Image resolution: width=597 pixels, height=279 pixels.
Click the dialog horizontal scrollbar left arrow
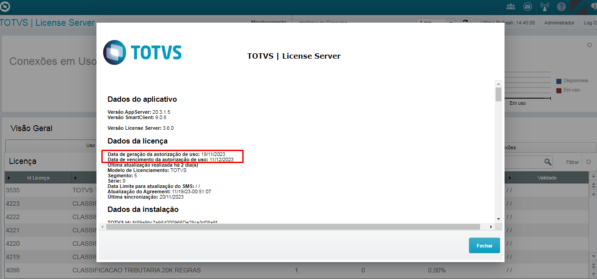tap(103, 227)
